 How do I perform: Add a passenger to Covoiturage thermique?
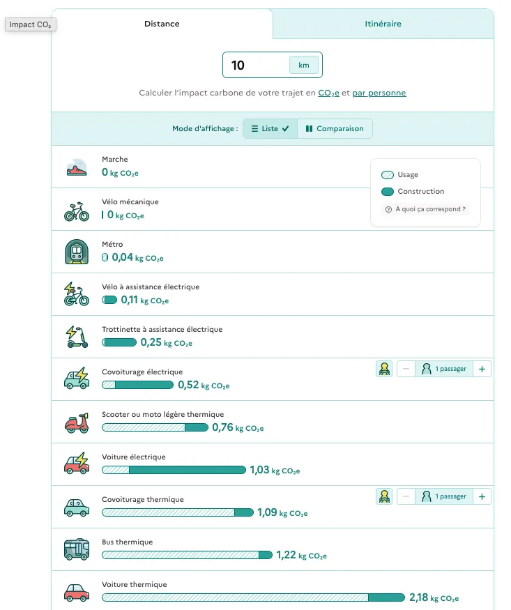tap(482, 496)
